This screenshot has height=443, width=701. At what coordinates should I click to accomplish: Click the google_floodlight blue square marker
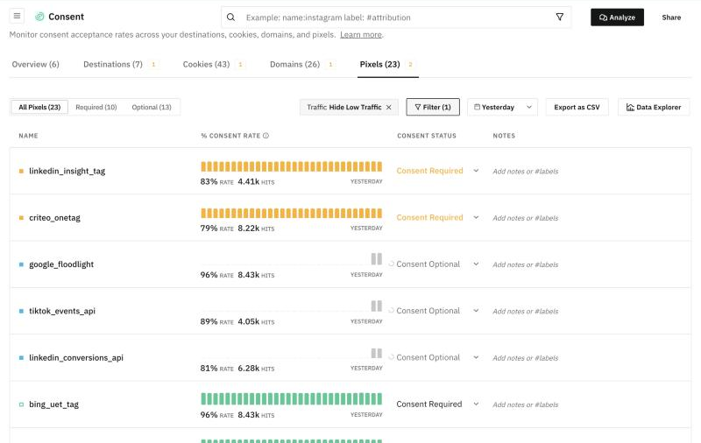pyautogui.click(x=21, y=264)
